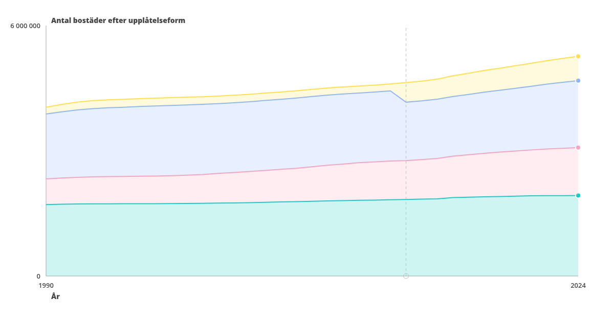Click the '1990' x-axis label
The height and width of the screenshot is (322, 614).
[46, 286]
